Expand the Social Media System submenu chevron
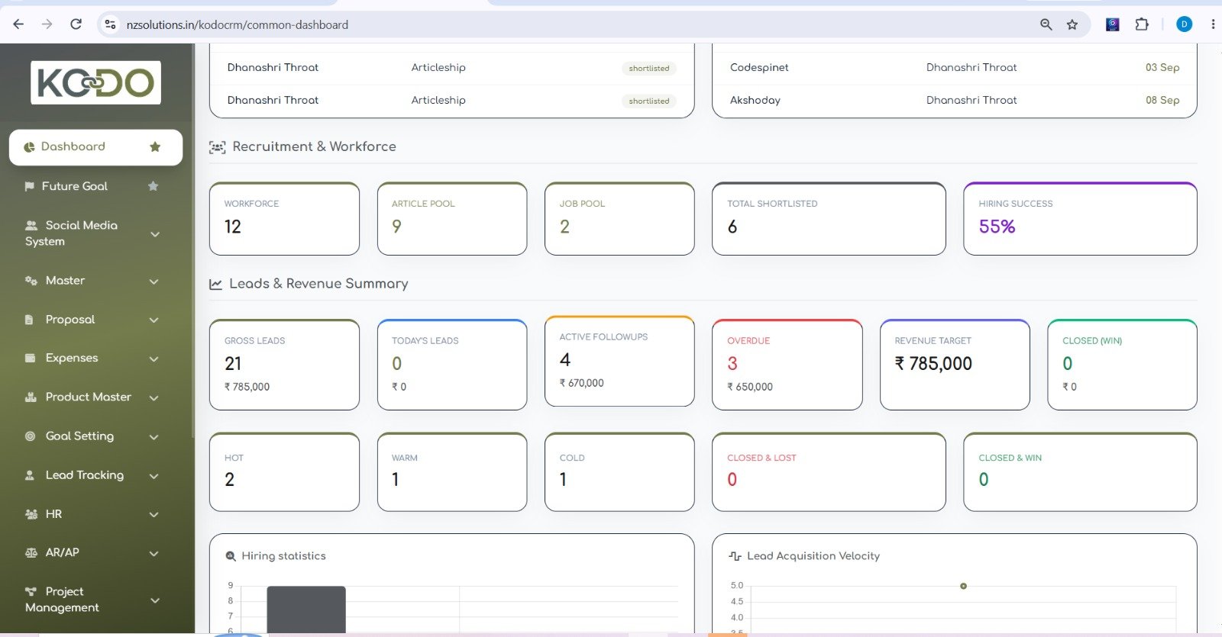This screenshot has height=637, width=1222. click(x=154, y=234)
